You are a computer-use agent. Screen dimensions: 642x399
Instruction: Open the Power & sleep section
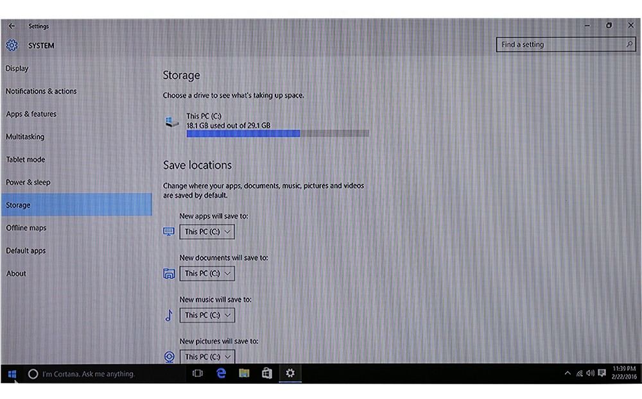pyautogui.click(x=28, y=182)
